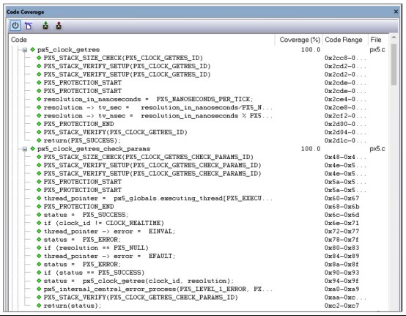Click the green-arrow session toolbar icon
Screen dimensions: 406x316
[x=45, y=26]
